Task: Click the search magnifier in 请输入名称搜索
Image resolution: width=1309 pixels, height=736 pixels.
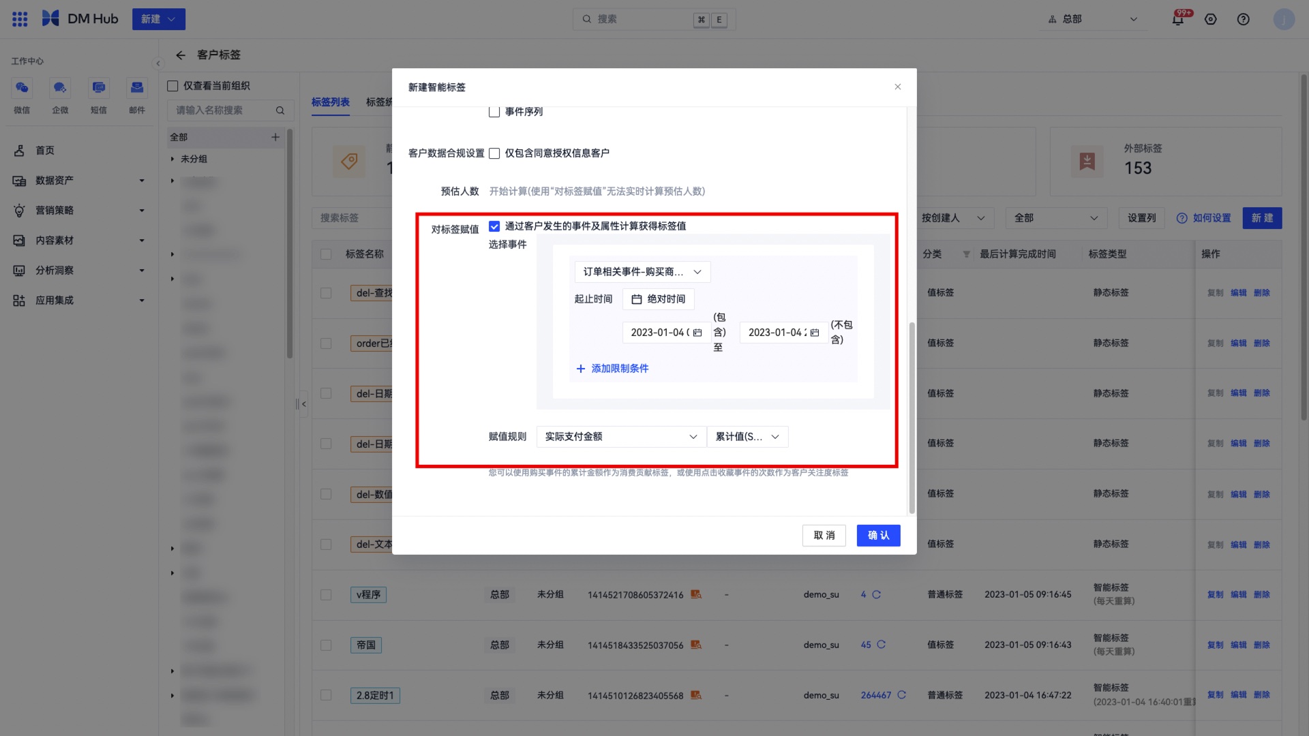Action: (280, 110)
